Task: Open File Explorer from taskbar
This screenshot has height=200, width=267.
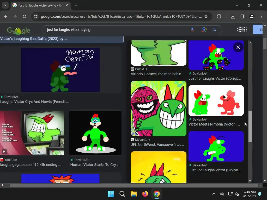Action: 134,194
